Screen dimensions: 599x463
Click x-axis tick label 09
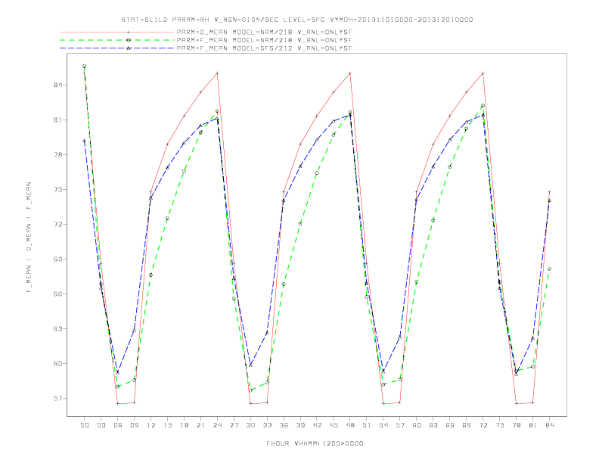[x=134, y=425]
